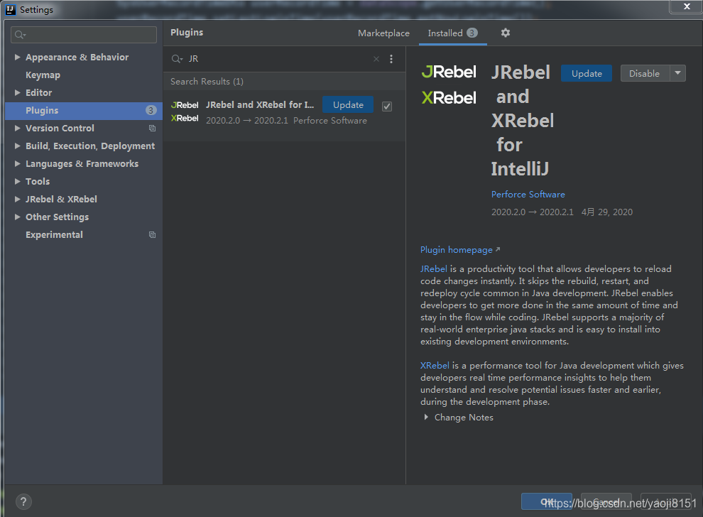
Task: Click Update button in plugin list row
Action: [348, 105]
